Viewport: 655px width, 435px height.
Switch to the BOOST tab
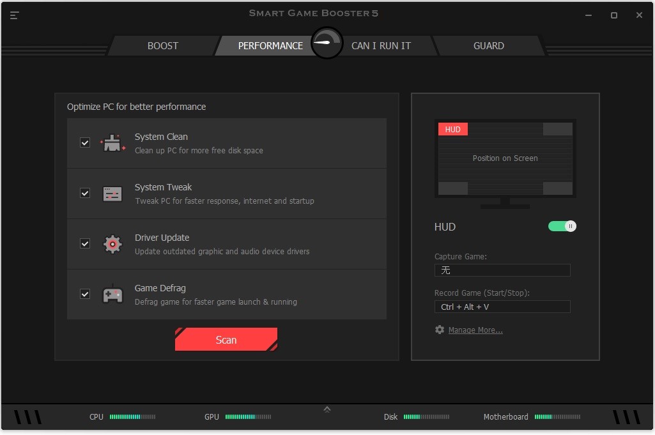coord(162,45)
